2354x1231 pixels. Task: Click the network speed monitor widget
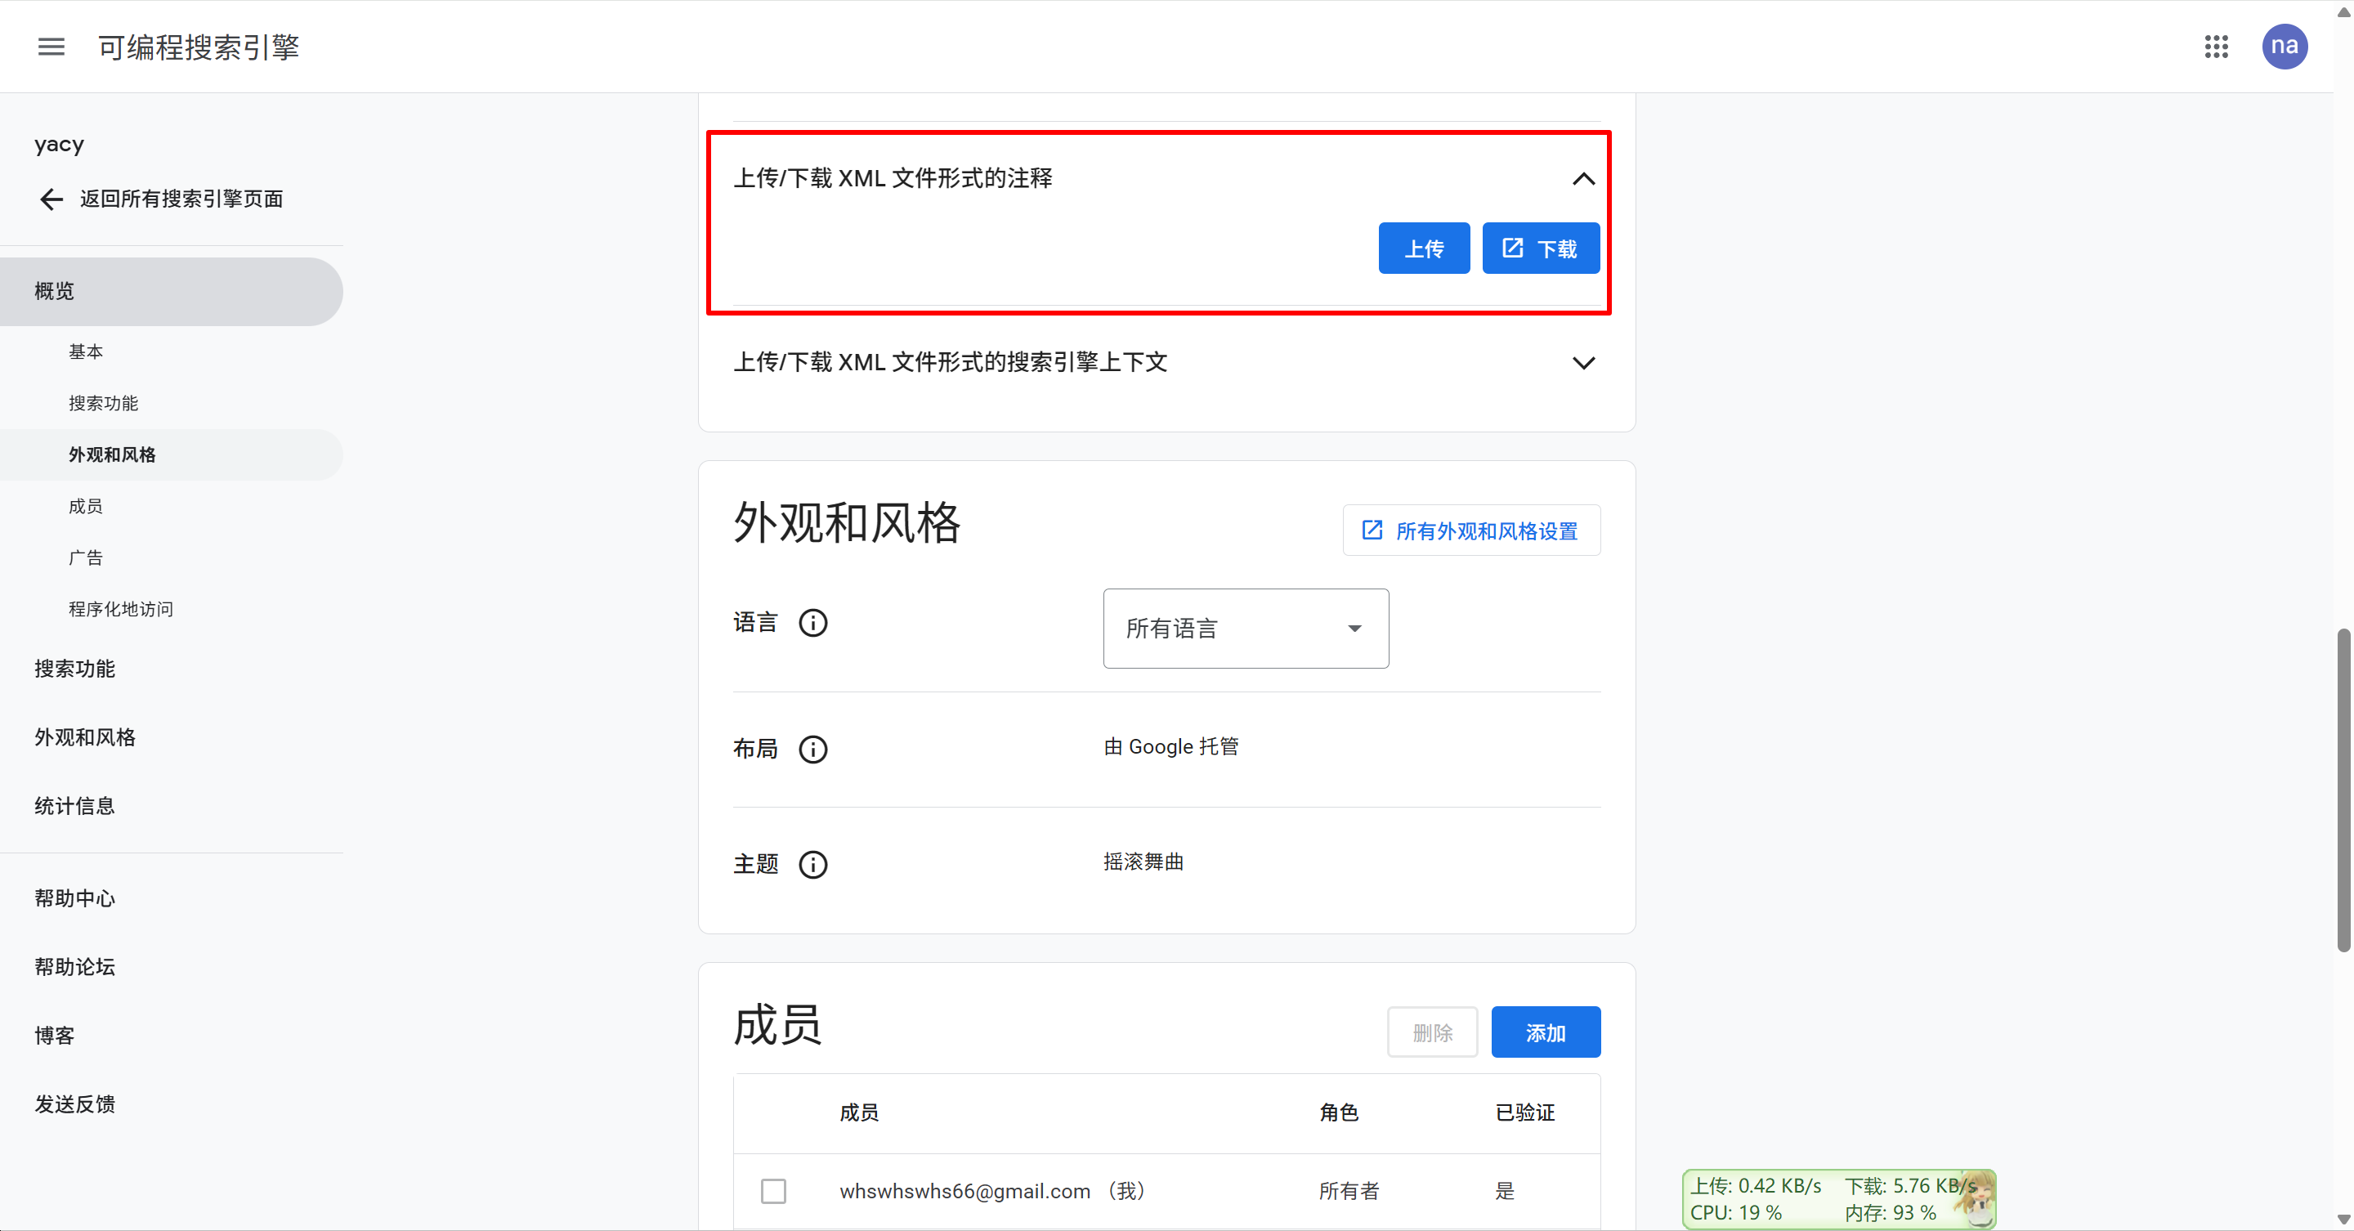tap(1838, 1199)
